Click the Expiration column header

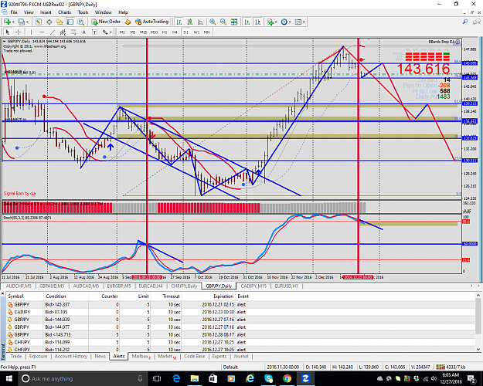209,296
